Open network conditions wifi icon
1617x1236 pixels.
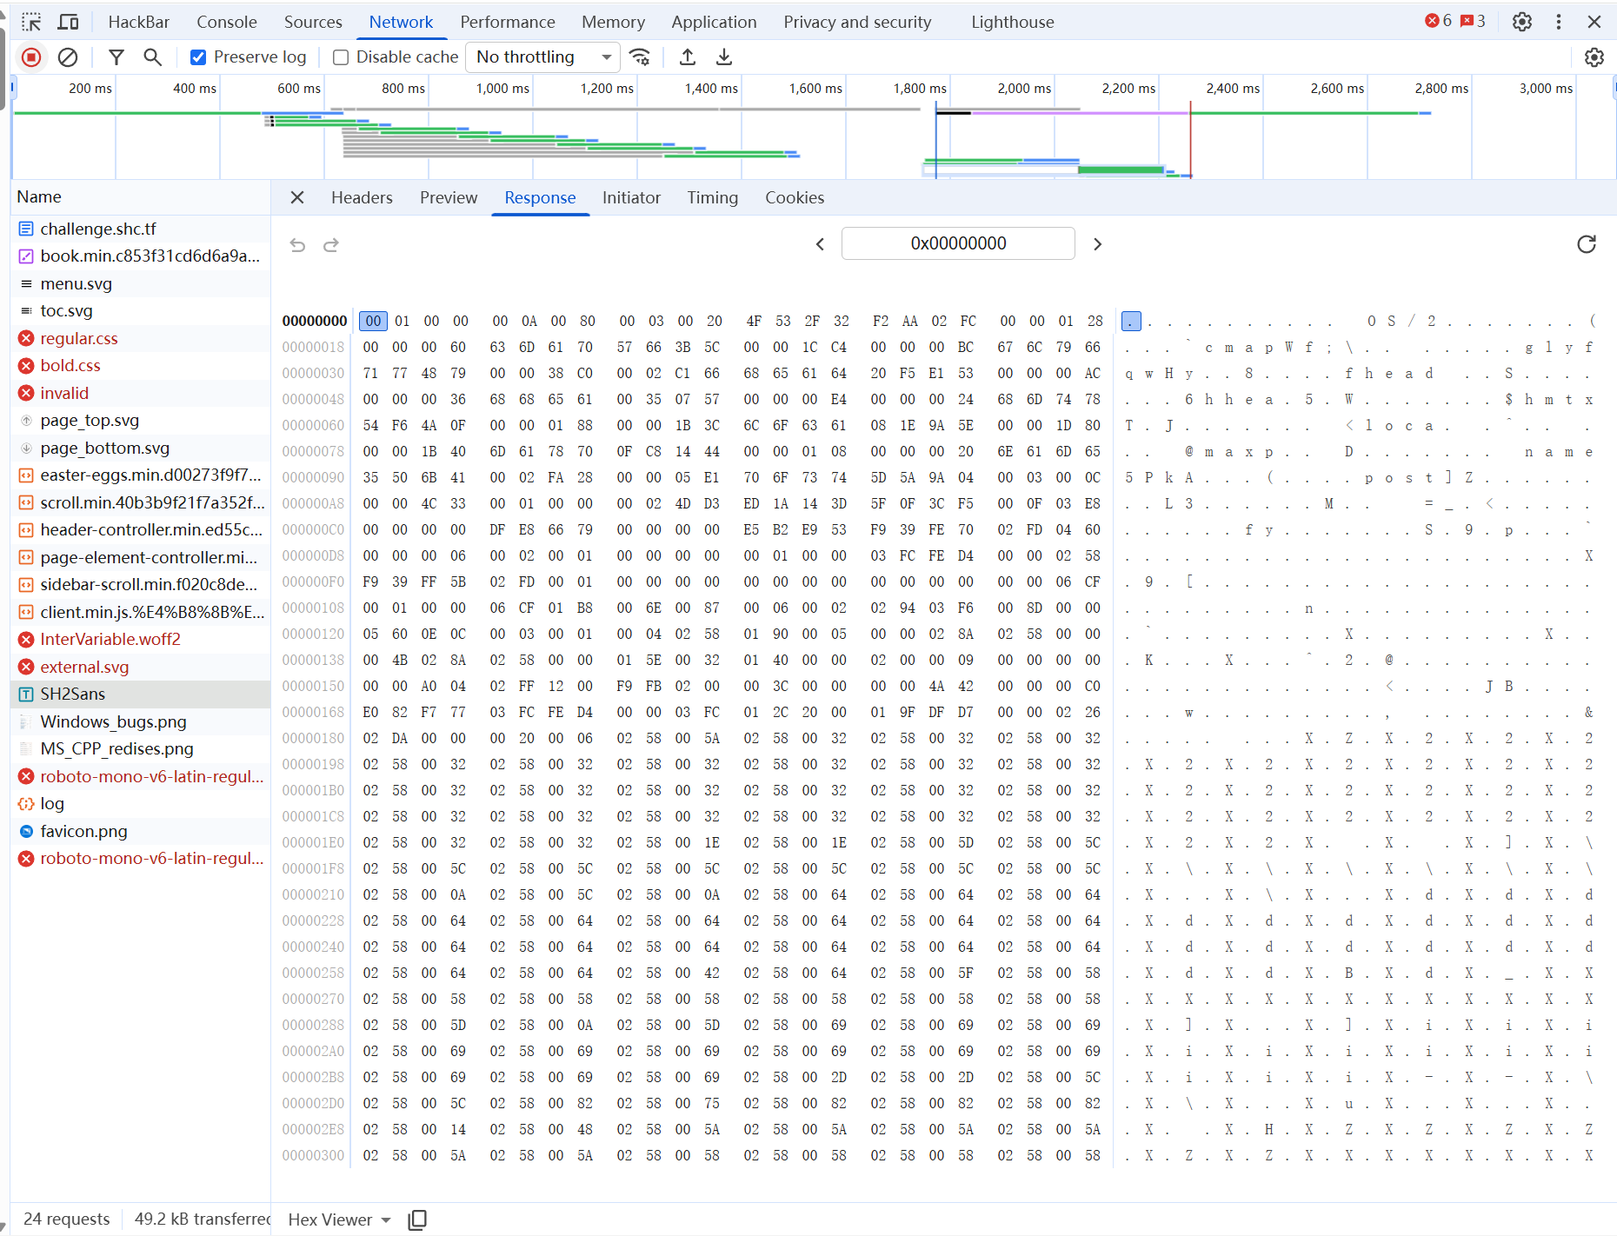(x=640, y=57)
